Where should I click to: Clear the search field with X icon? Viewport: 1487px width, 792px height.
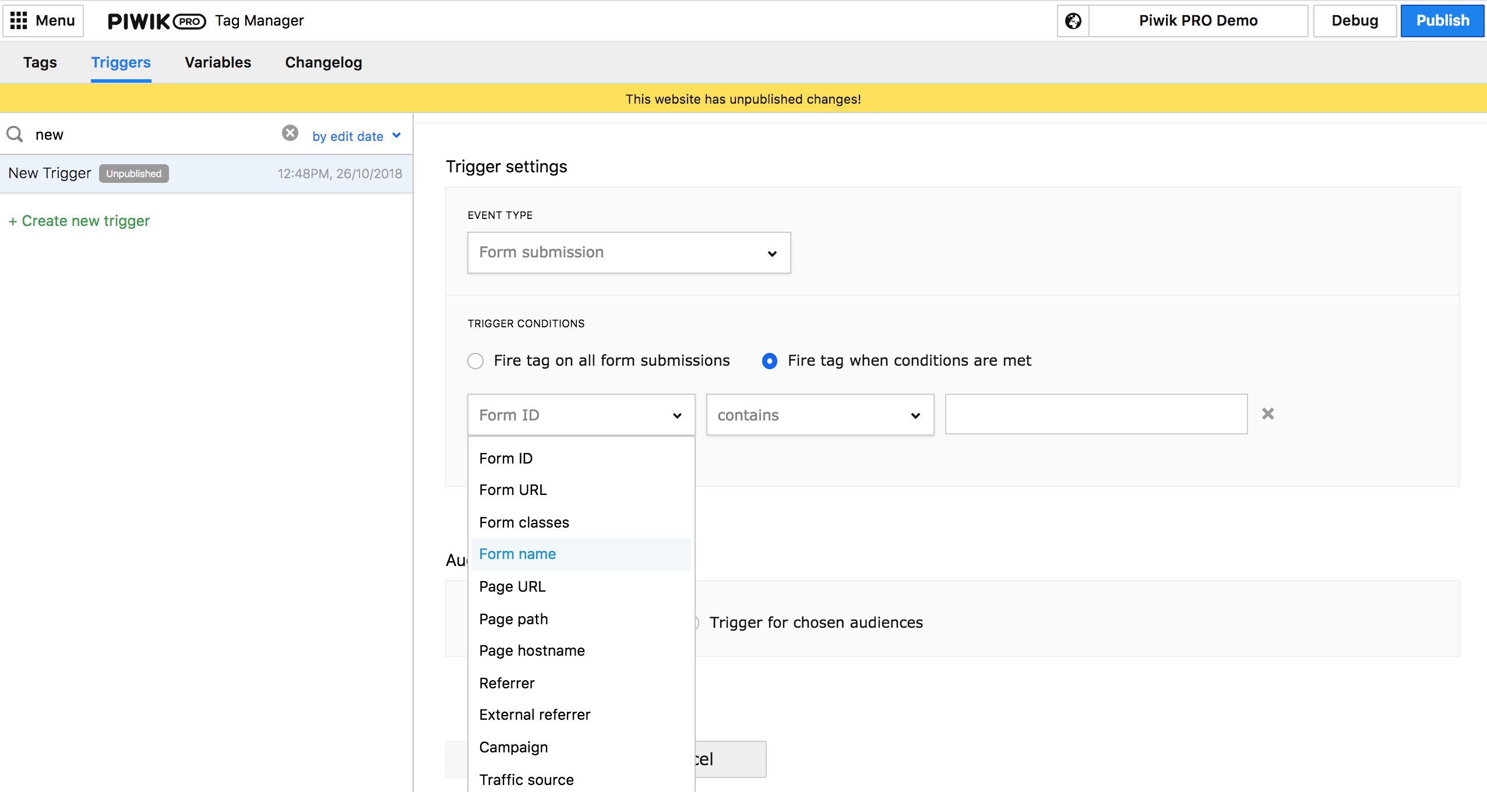point(290,133)
